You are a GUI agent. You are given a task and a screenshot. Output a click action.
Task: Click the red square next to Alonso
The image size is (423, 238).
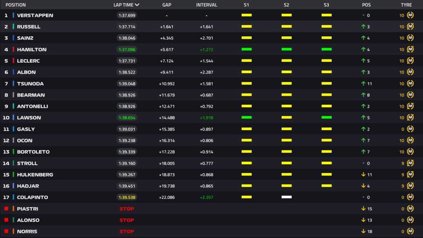tap(6, 220)
